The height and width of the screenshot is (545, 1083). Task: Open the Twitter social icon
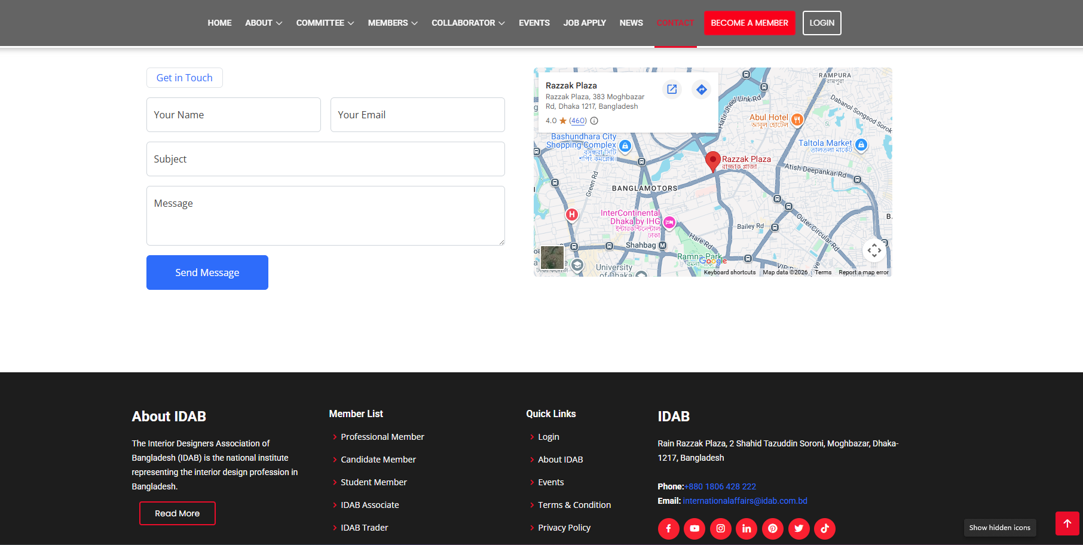click(x=799, y=528)
